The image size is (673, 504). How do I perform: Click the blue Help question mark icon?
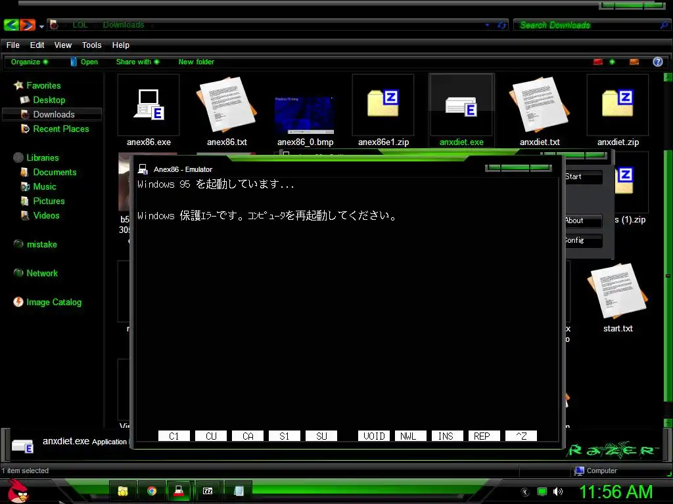pyautogui.click(x=657, y=62)
